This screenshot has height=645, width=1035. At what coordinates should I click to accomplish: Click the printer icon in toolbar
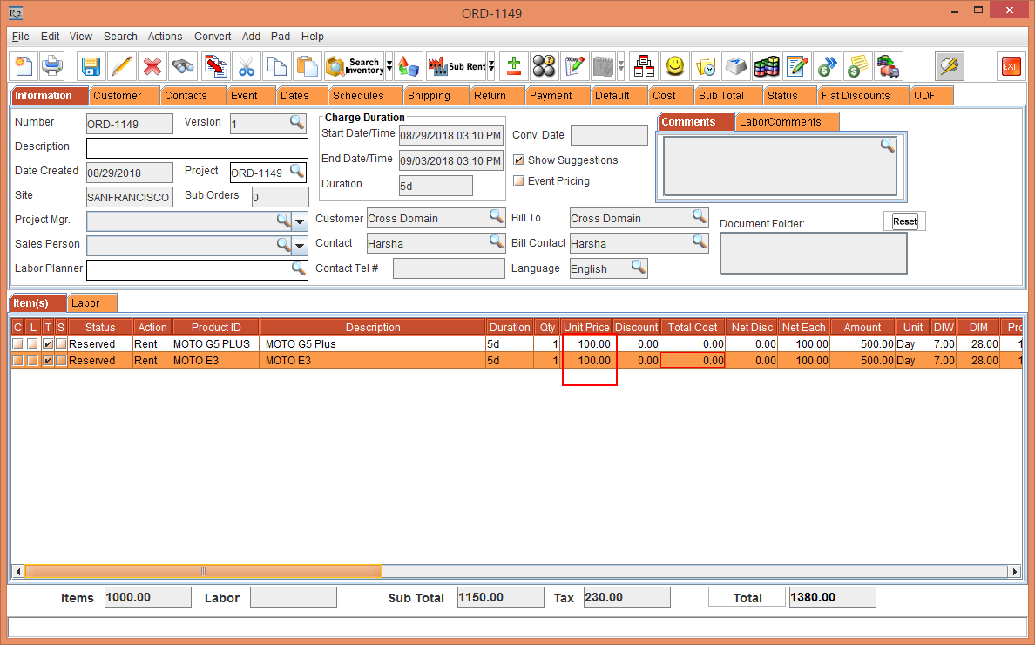pos(52,66)
